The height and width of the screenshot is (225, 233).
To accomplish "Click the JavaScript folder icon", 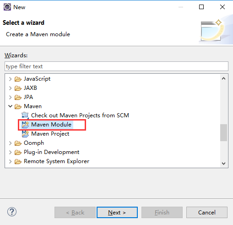I will click(18, 79).
